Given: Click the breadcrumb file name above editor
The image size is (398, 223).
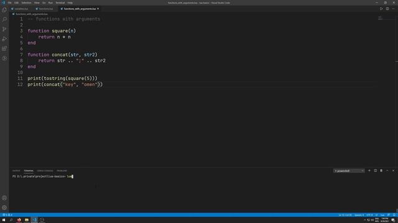Looking at the screenshot, I should (x=32, y=14).
